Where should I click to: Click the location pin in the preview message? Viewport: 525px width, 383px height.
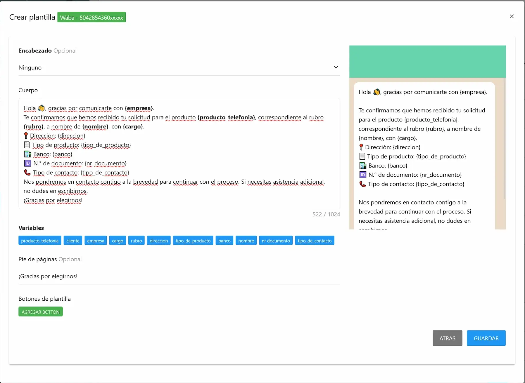click(362, 147)
